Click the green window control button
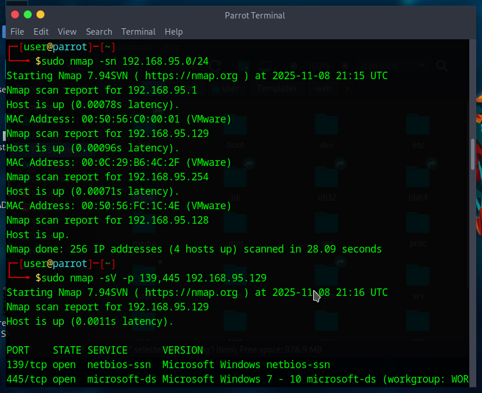 click(28, 14)
